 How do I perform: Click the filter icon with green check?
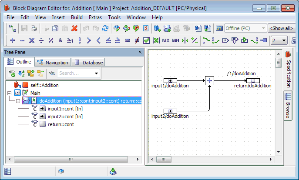coord(12,73)
